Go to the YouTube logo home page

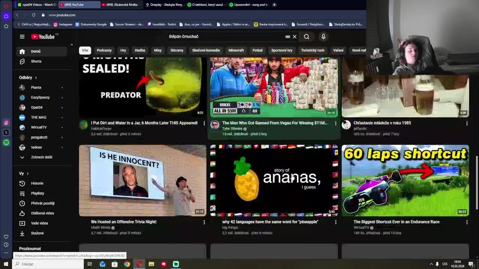[43, 37]
